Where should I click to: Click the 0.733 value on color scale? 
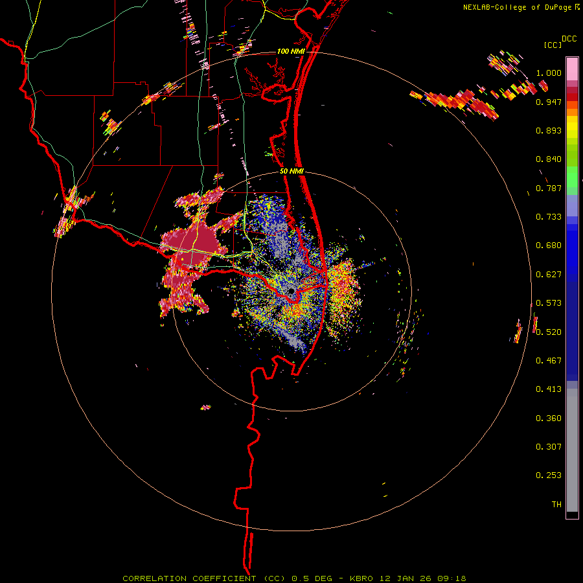549,217
